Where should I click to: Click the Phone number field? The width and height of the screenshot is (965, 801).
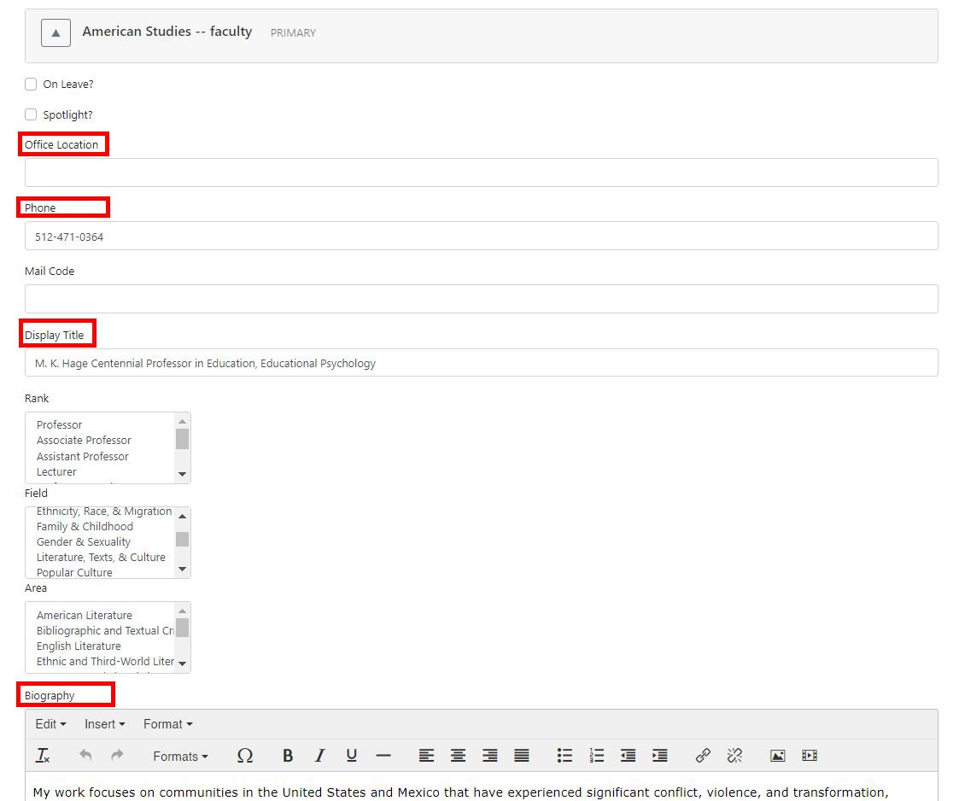pyautogui.click(x=482, y=237)
